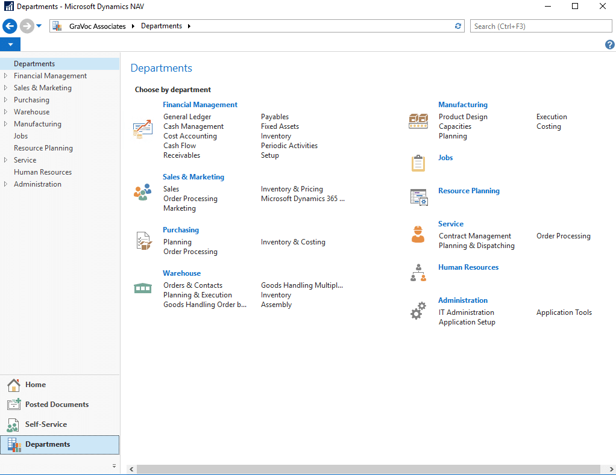Click the horizontal scrollbar track

pyautogui.click(x=368, y=469)
